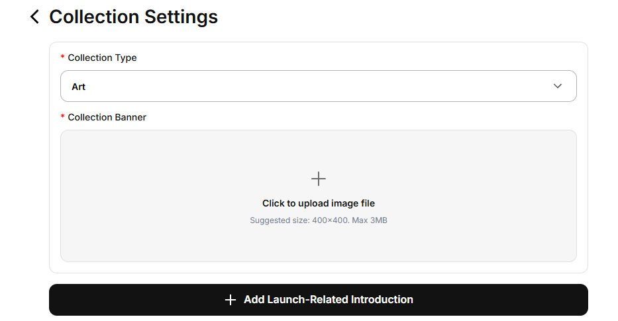Click the selected value "Art"

(79, 87)
